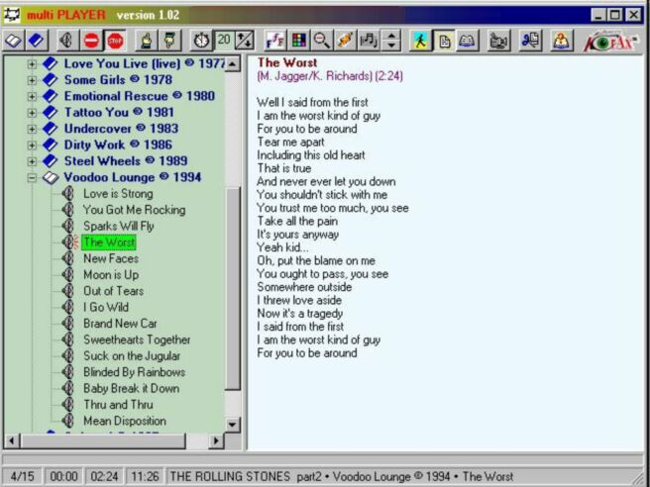Click the blue book icon beside Dirty Work

click(x=51, y=145)
